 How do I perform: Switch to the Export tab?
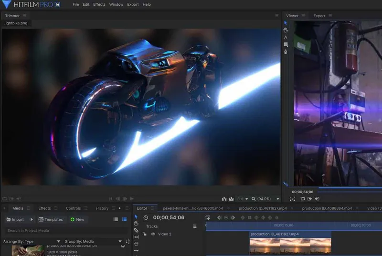pos(319,16)
